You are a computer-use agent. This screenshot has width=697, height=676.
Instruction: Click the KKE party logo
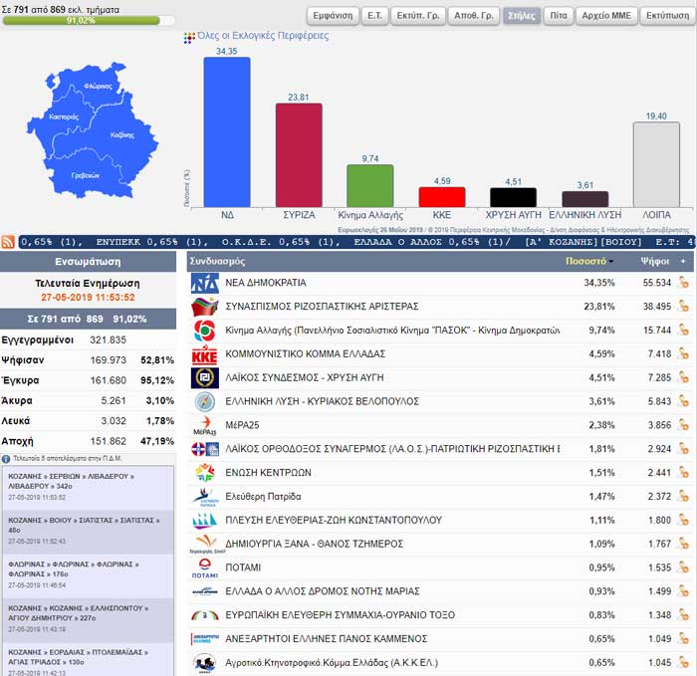coord(204,354)
